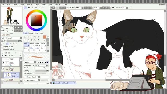Select the Eraser tool
Viewport: 167px width, 94px height.
[27, 49]
